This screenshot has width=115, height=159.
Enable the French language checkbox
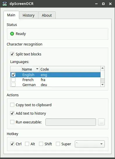pyautogui.click(x=13, y=80)
